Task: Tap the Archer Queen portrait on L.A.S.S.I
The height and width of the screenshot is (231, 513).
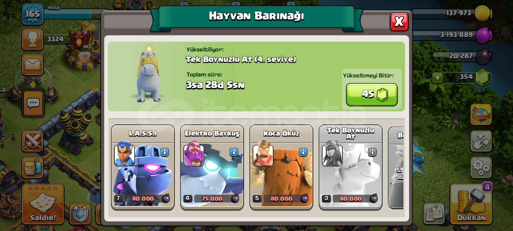Action: [124, 155]
